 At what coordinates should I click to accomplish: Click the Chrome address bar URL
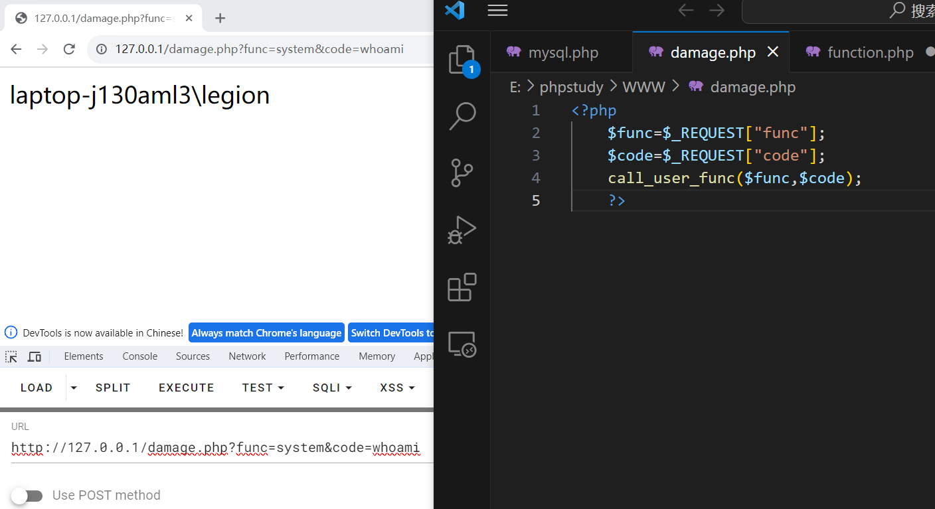(x=259, y=49)
